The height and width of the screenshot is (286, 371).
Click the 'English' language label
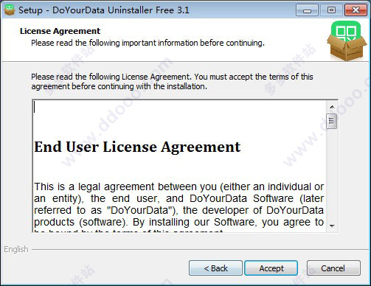[16, 249]
